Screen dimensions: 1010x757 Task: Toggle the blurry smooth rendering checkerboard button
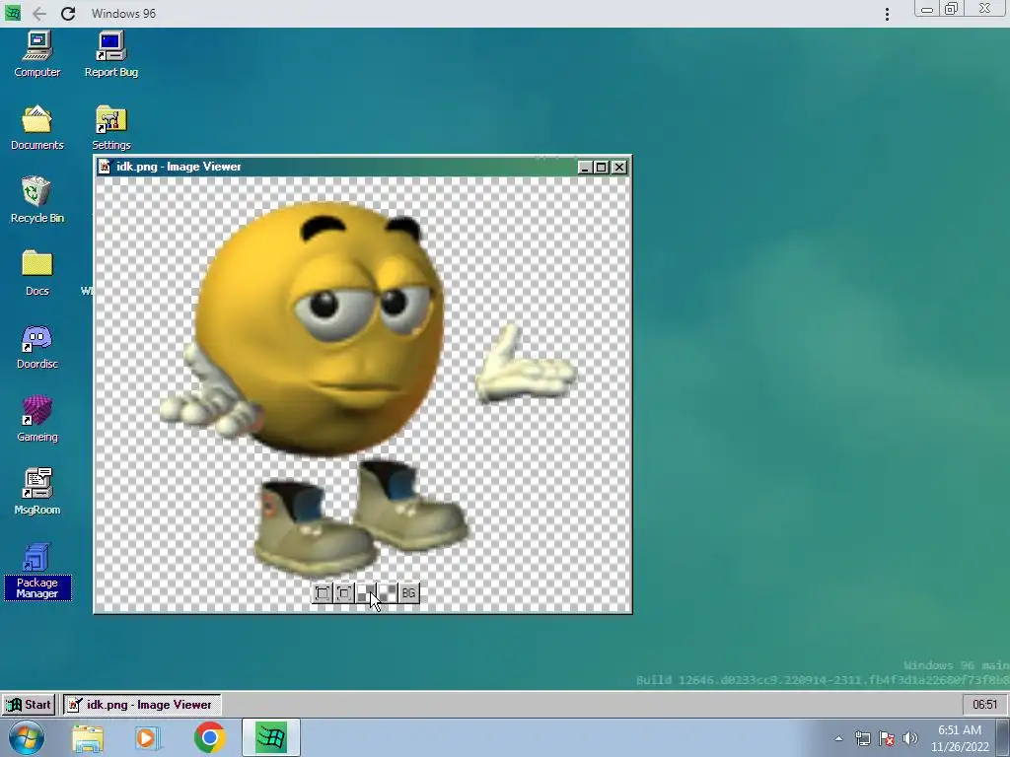tap(388, 592)
